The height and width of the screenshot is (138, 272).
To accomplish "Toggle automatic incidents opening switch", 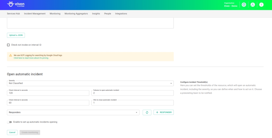I will point(10,122).
